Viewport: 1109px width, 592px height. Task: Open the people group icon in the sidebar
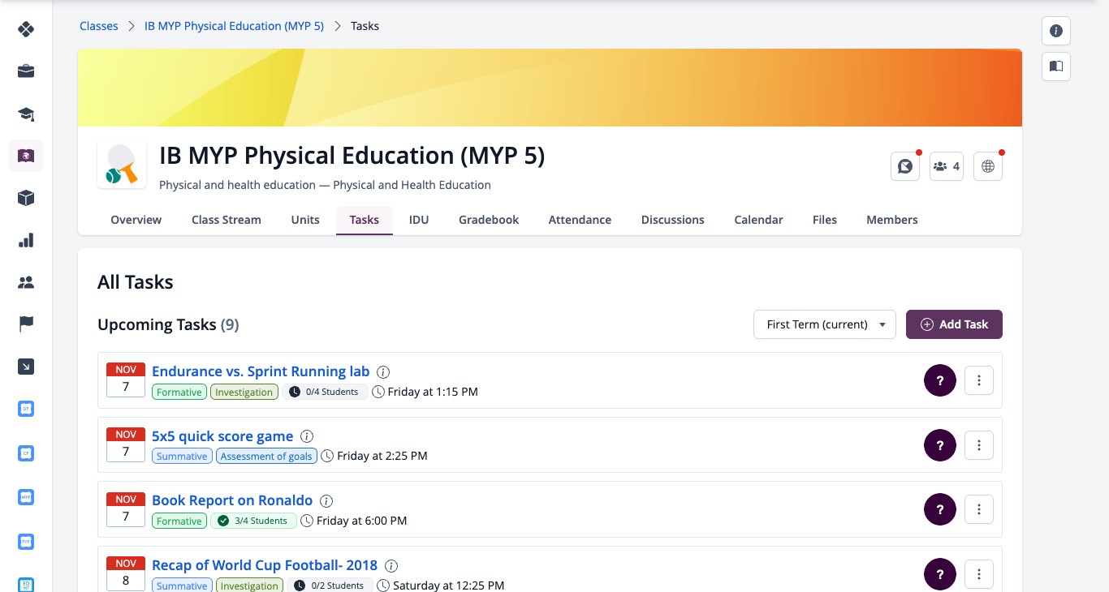tap(26, 282)
